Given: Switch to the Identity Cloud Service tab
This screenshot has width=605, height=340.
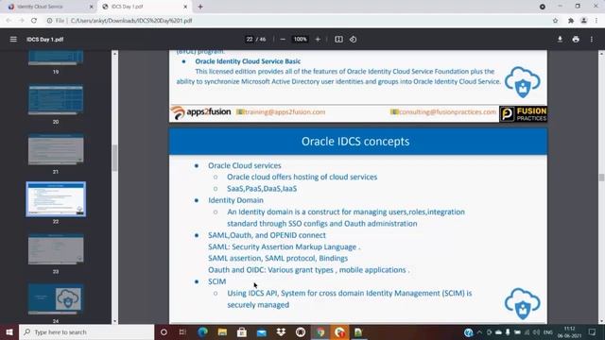Looking at the screenshot, I should (x=50, y=7).
